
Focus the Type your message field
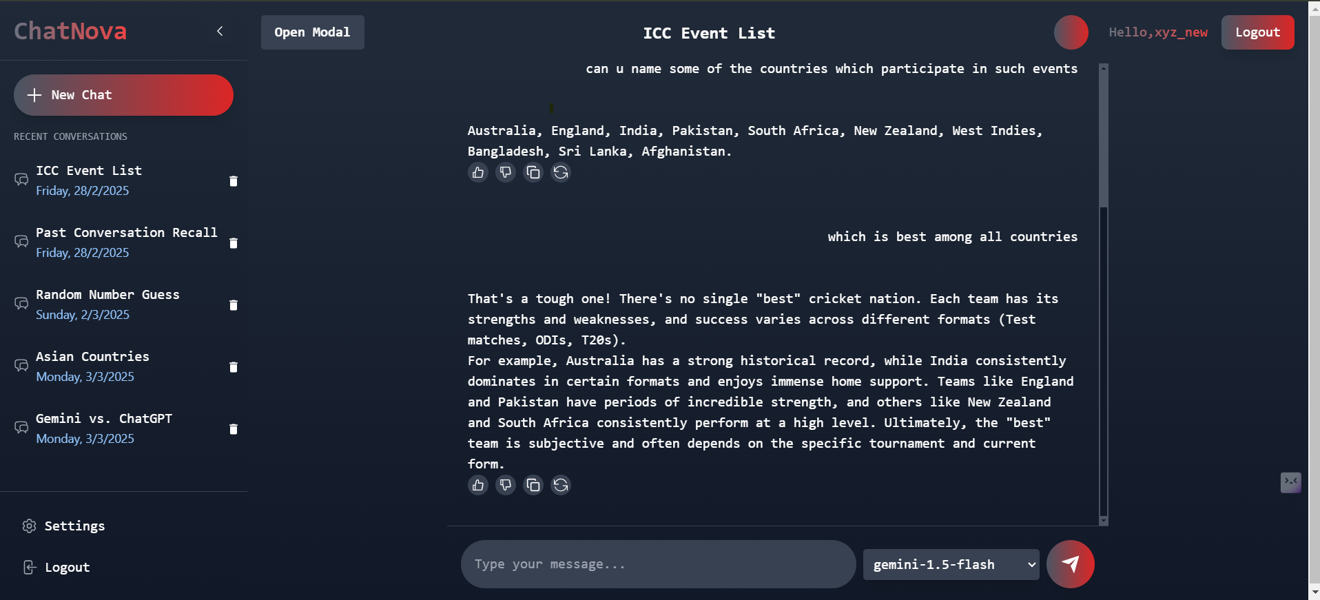[x=658, y=564]
